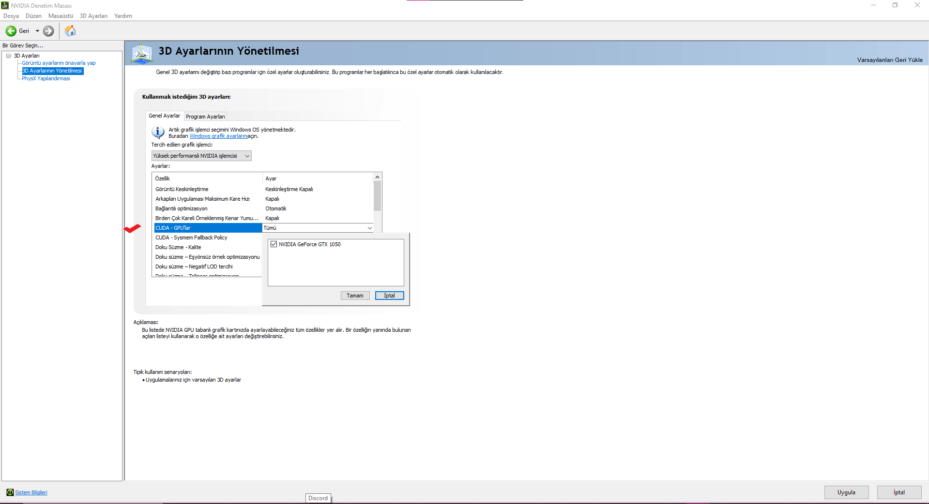Click the Özellik column header
This screenshot has height=504, width=929.
coord(208,178)
